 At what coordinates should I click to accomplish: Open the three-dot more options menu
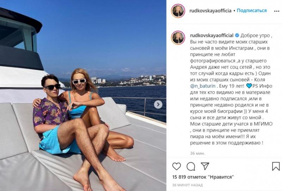[276, 11]
